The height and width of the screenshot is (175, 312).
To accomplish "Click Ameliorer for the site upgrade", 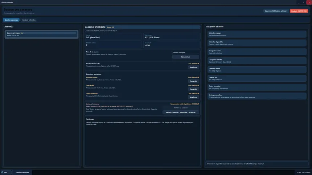I will (193, 67).
